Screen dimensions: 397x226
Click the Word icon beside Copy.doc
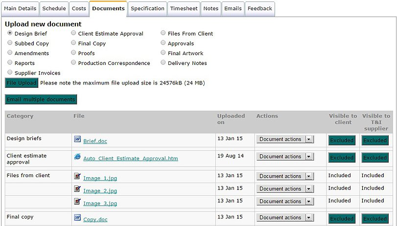(77, 218)
